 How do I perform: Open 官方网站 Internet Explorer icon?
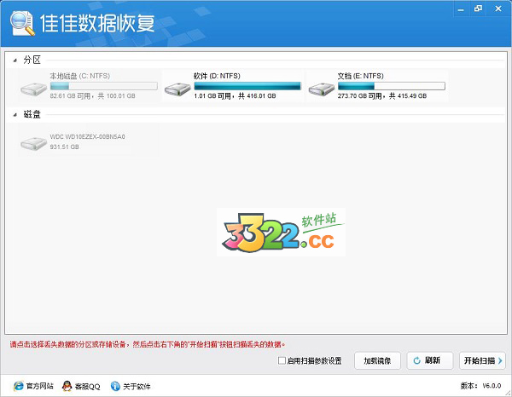18,386
